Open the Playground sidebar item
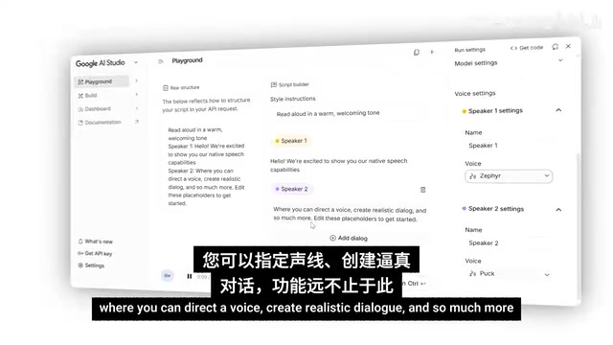 101,81
